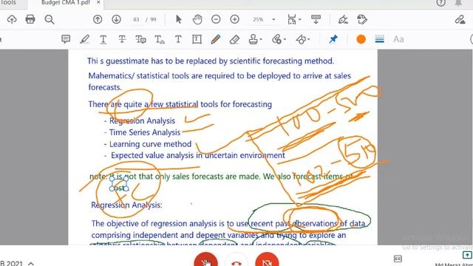Select the eraser tool
This screenshot has height=266, width=473.
point(234,39)
